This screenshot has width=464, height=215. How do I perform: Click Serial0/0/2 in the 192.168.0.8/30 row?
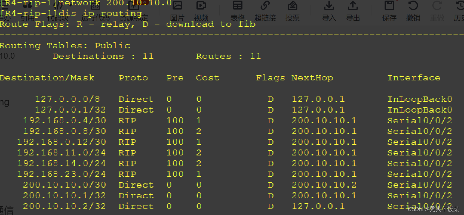tap(420, 131)
